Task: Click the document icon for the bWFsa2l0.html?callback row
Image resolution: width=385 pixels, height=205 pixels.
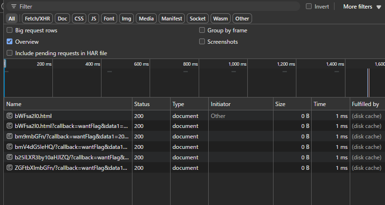Action: coord(10,126)
